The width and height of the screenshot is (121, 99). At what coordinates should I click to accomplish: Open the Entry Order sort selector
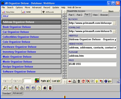(12, 12)
